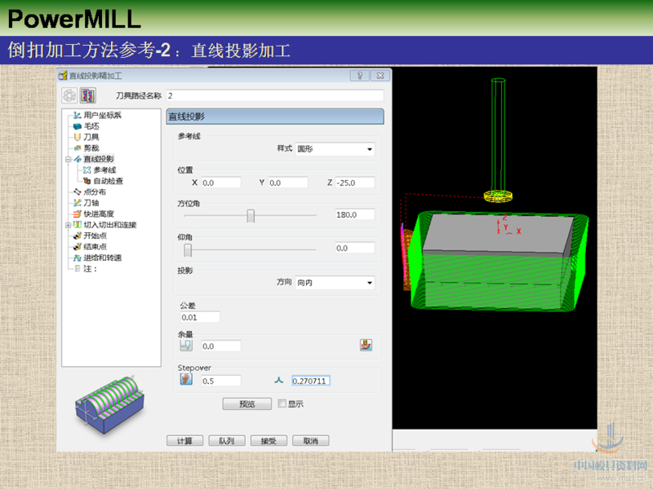Click the 刀具路径名称 input field
Image resolution: width=653 pixels, height=489 pixels.
[273, 95]
